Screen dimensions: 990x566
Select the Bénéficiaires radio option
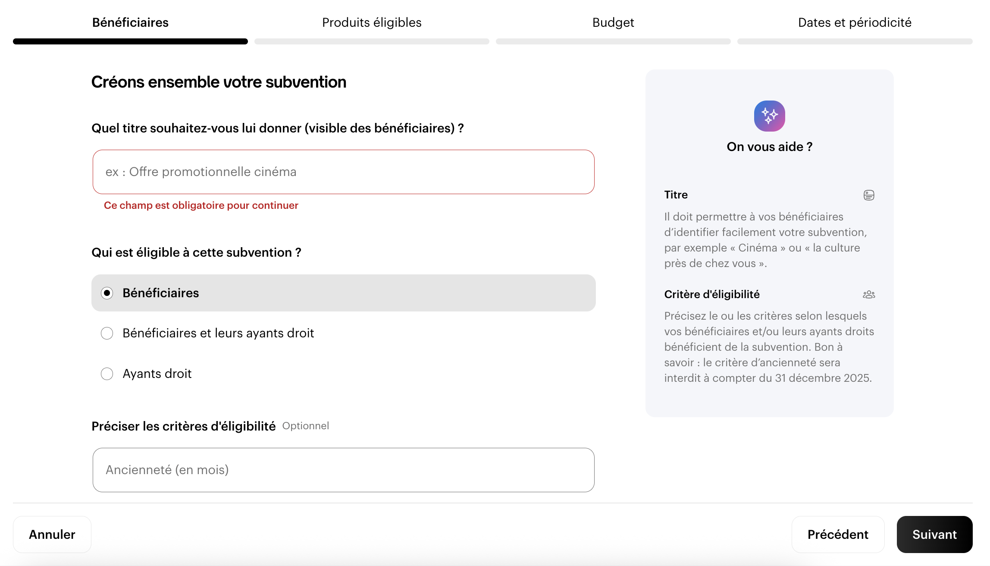107,293
